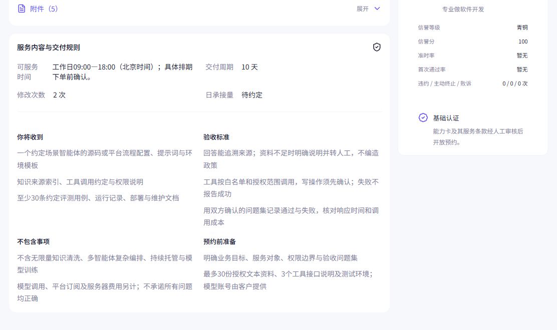
Task: Click the 待约定 value
Action: coord(252,95)
